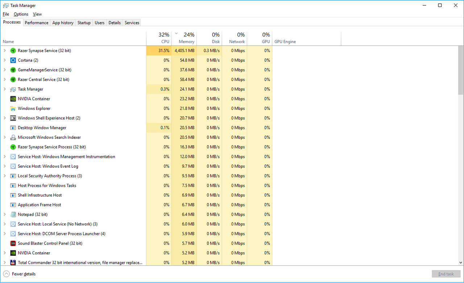Expand Service Host: Windows Event Log
Screen dimensions: 464x283
click(5, 166)
